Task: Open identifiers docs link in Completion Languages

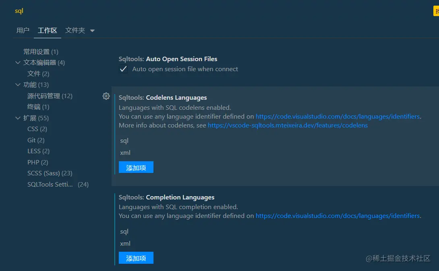Action: point(338,216)
